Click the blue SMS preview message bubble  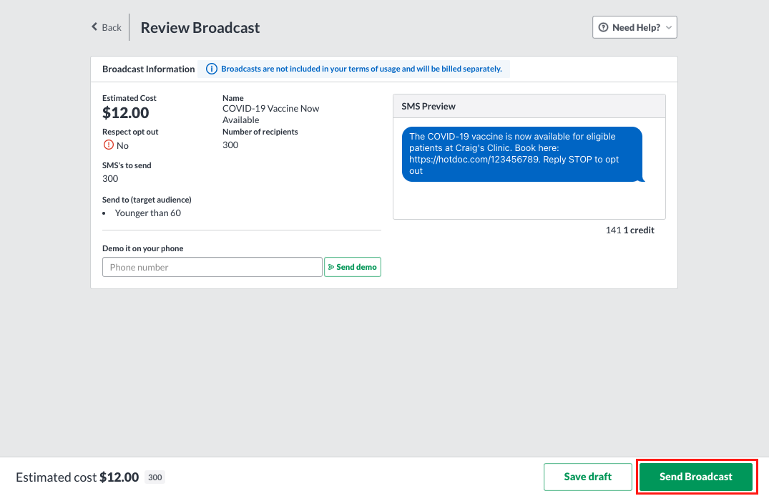523,154
